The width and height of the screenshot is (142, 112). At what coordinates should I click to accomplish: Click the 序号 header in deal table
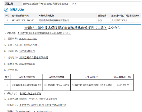point(7,77)
